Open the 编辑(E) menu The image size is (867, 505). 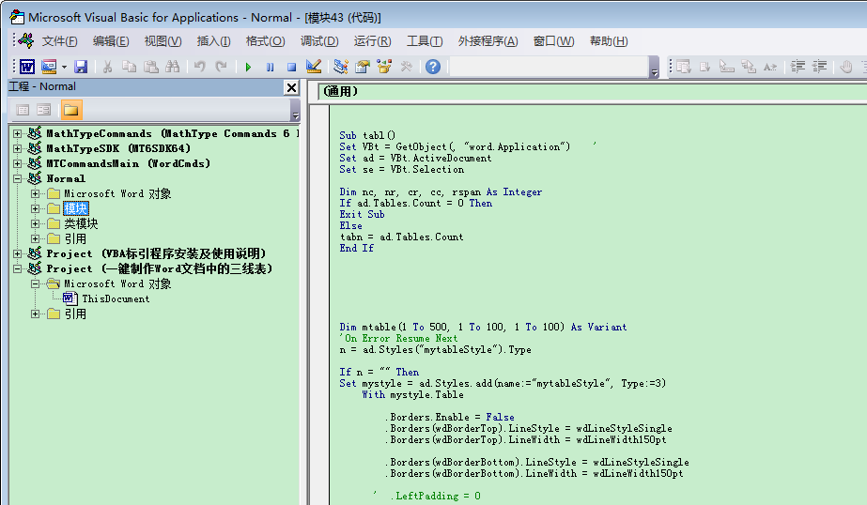[x=111, y=41]
